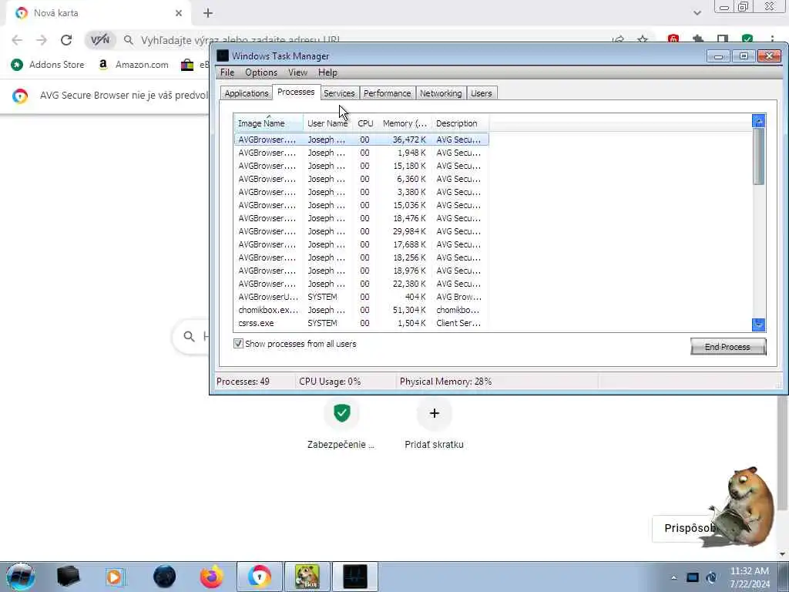Select the csrss.exe process row
Screen dimensions: 789x592
(x=361, y=323)
